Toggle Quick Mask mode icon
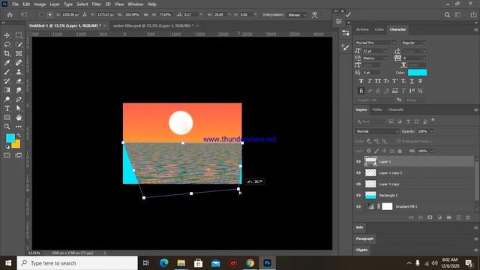This screenshot has width=480, height=270. click(x=7, y=155)
